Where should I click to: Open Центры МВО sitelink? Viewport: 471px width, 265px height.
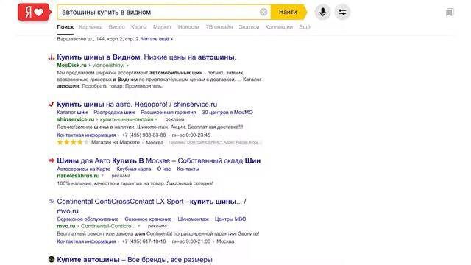point(230,219)
